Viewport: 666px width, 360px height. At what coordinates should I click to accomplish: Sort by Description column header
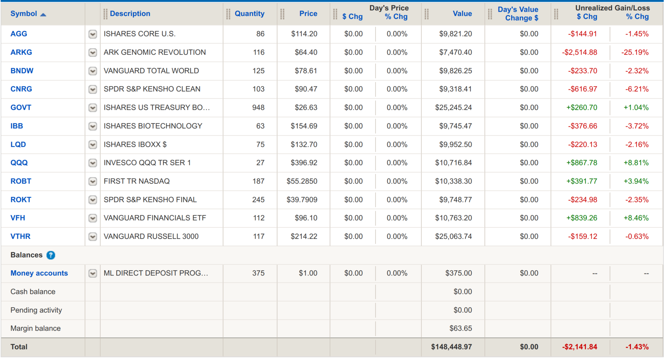(130, 14)
